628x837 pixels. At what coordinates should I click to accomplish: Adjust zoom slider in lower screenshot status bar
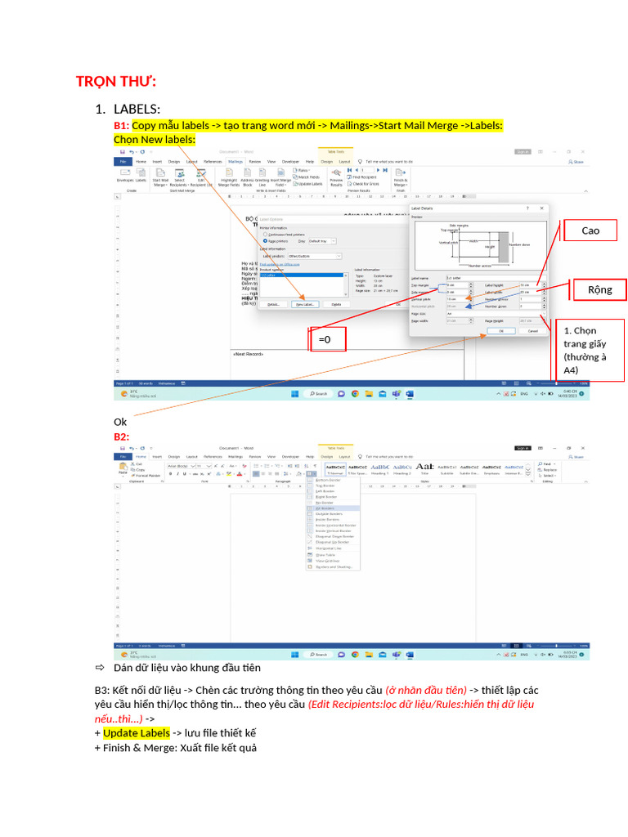pos(556,646)
